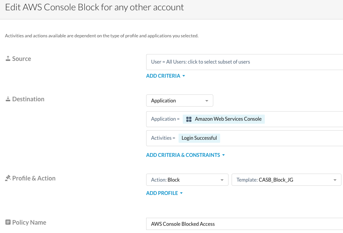Click the Policy Name document icon

coord(8,222)
